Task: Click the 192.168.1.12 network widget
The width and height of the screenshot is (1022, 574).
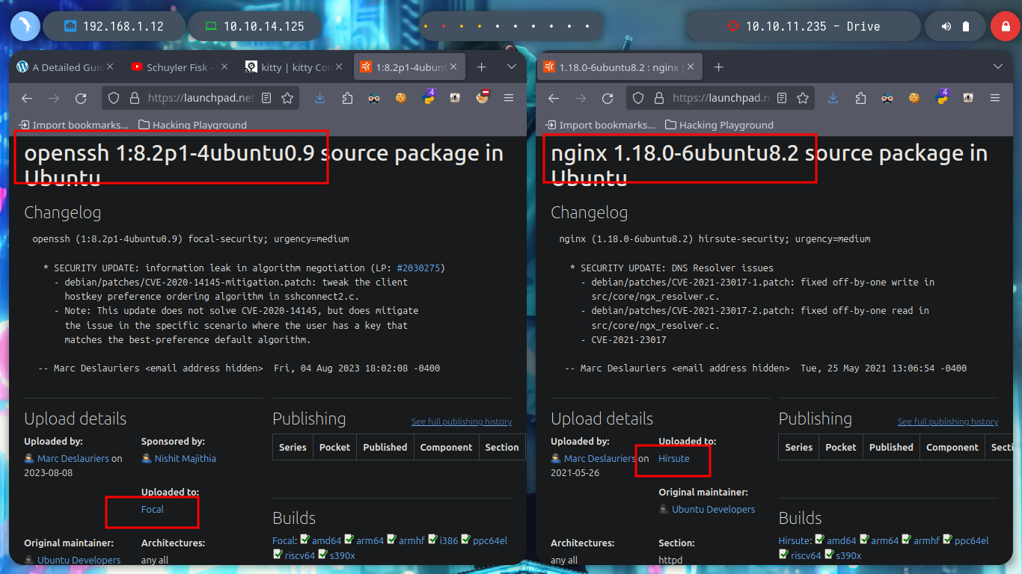Action: [114, 26]
